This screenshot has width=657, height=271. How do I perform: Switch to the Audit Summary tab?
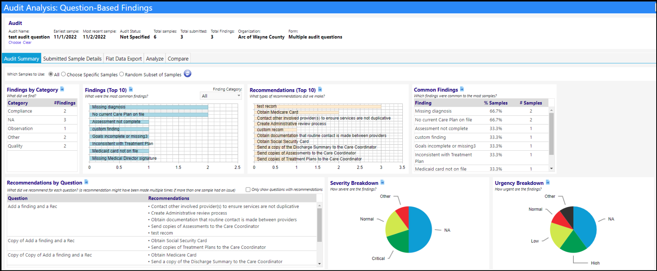coord(22,58)
